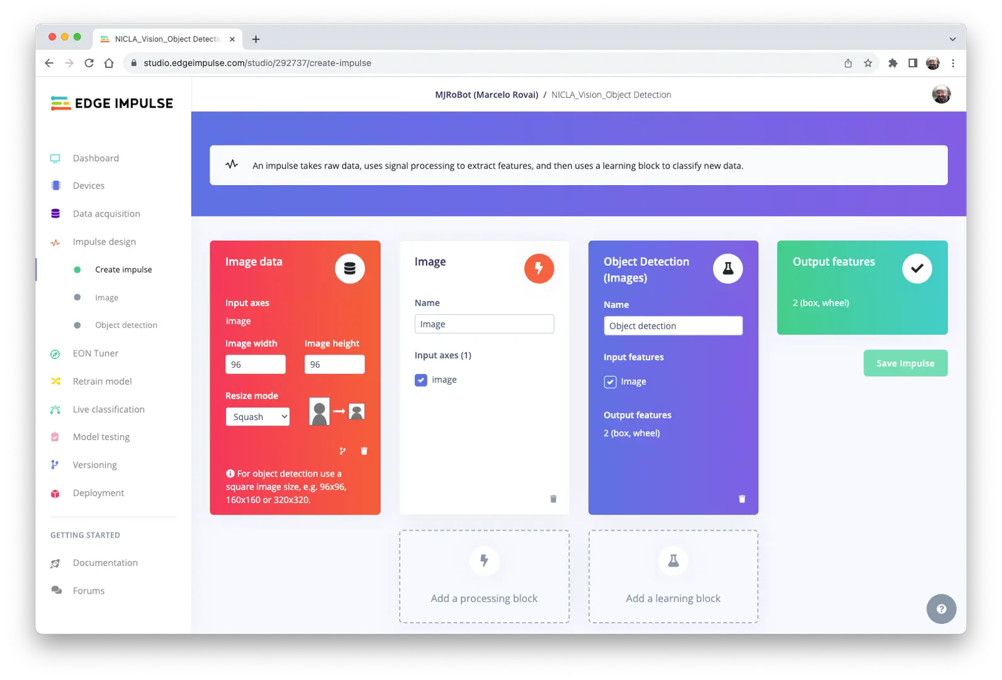
Task: Click the Save Impulse button
Action: pyautogui.click(x=905, y=363)
